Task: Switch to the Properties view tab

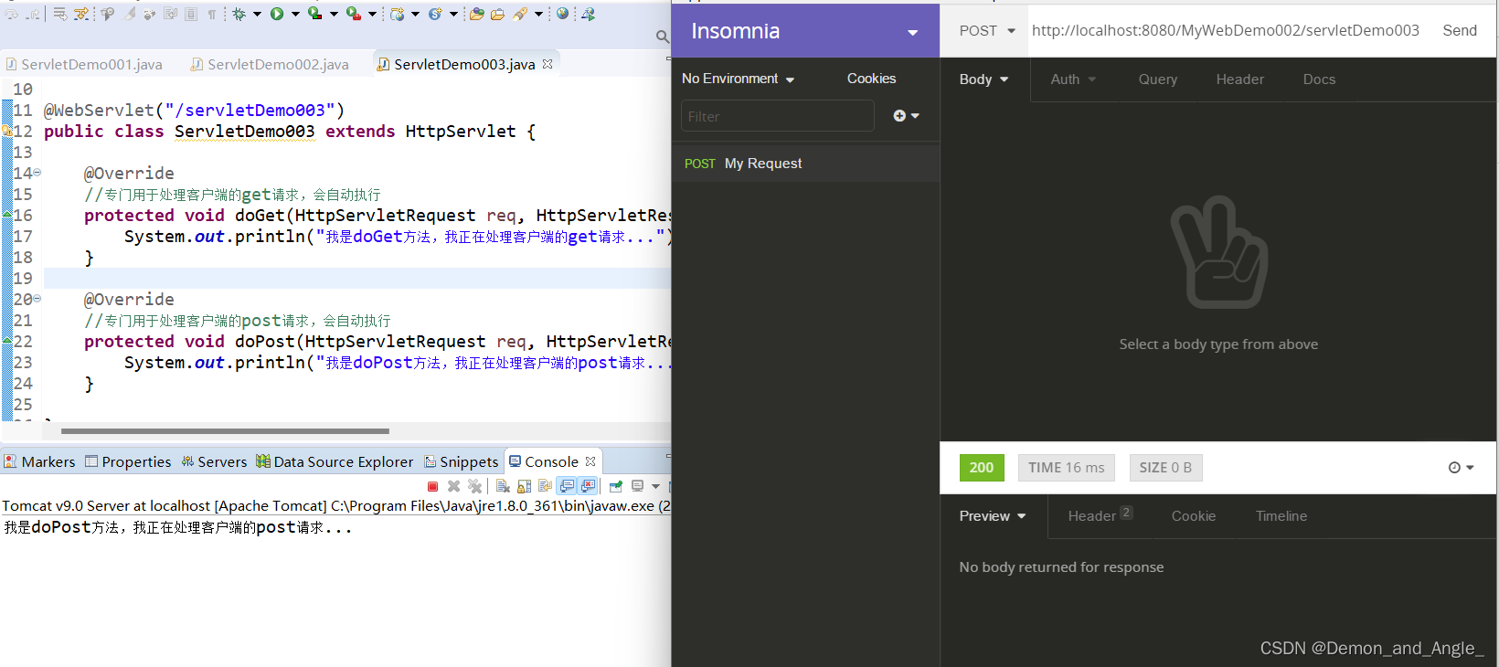Action: point(128,461)
